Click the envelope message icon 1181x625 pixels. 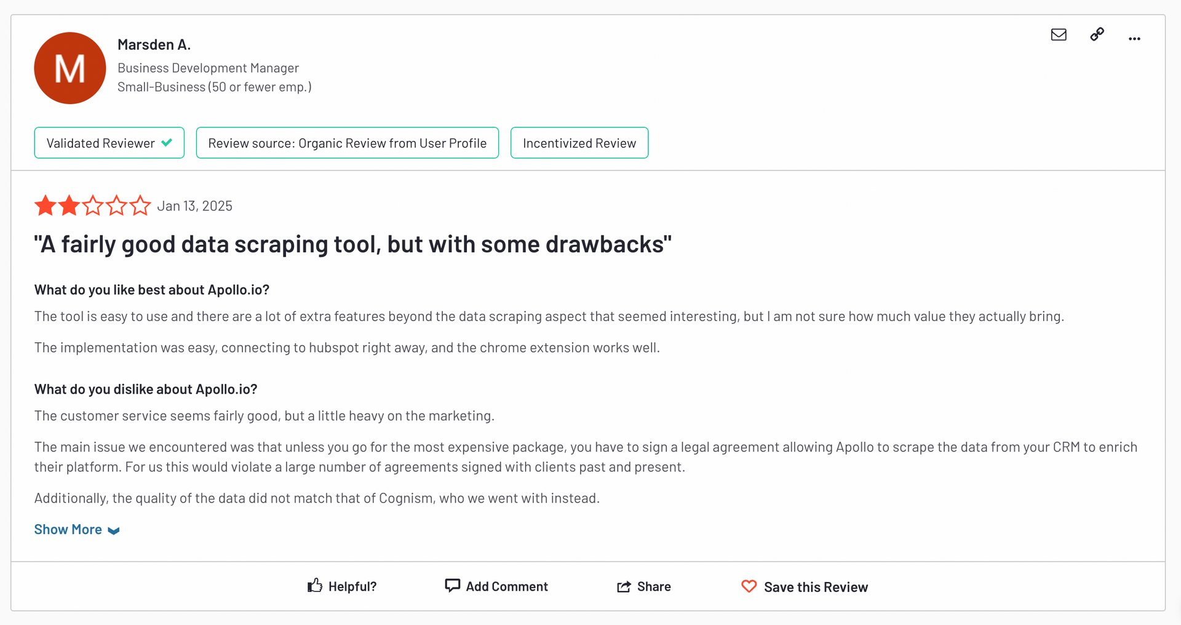(x=1059, y=34)
